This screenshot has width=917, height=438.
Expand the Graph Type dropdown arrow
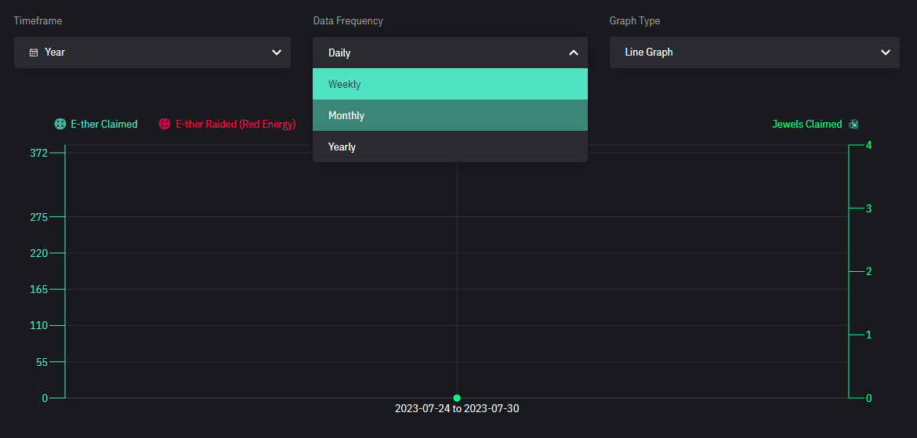pos(885,52)
